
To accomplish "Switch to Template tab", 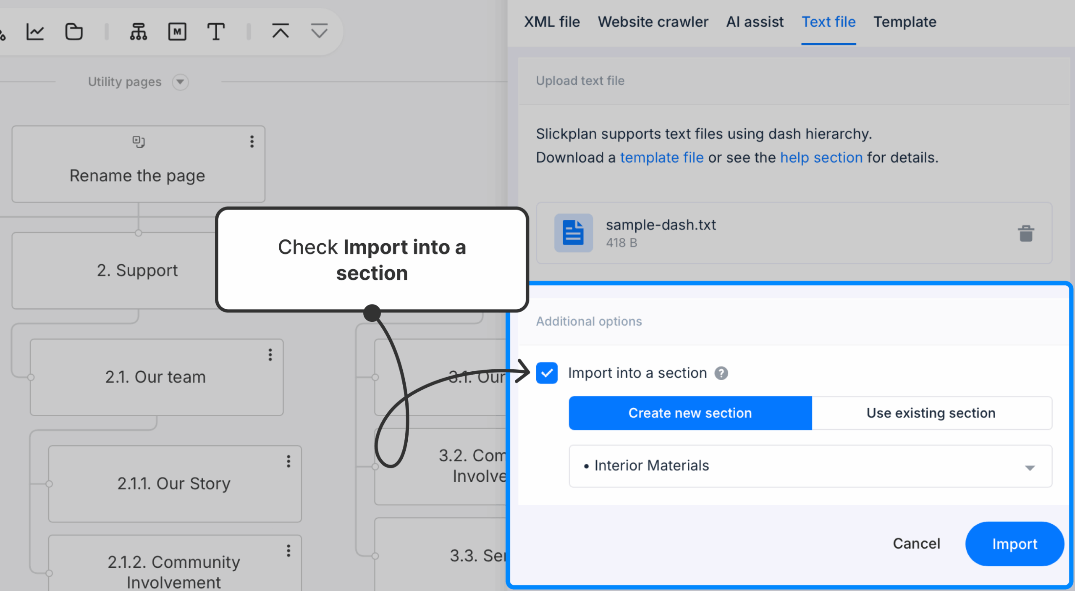I will click(905, 22).
